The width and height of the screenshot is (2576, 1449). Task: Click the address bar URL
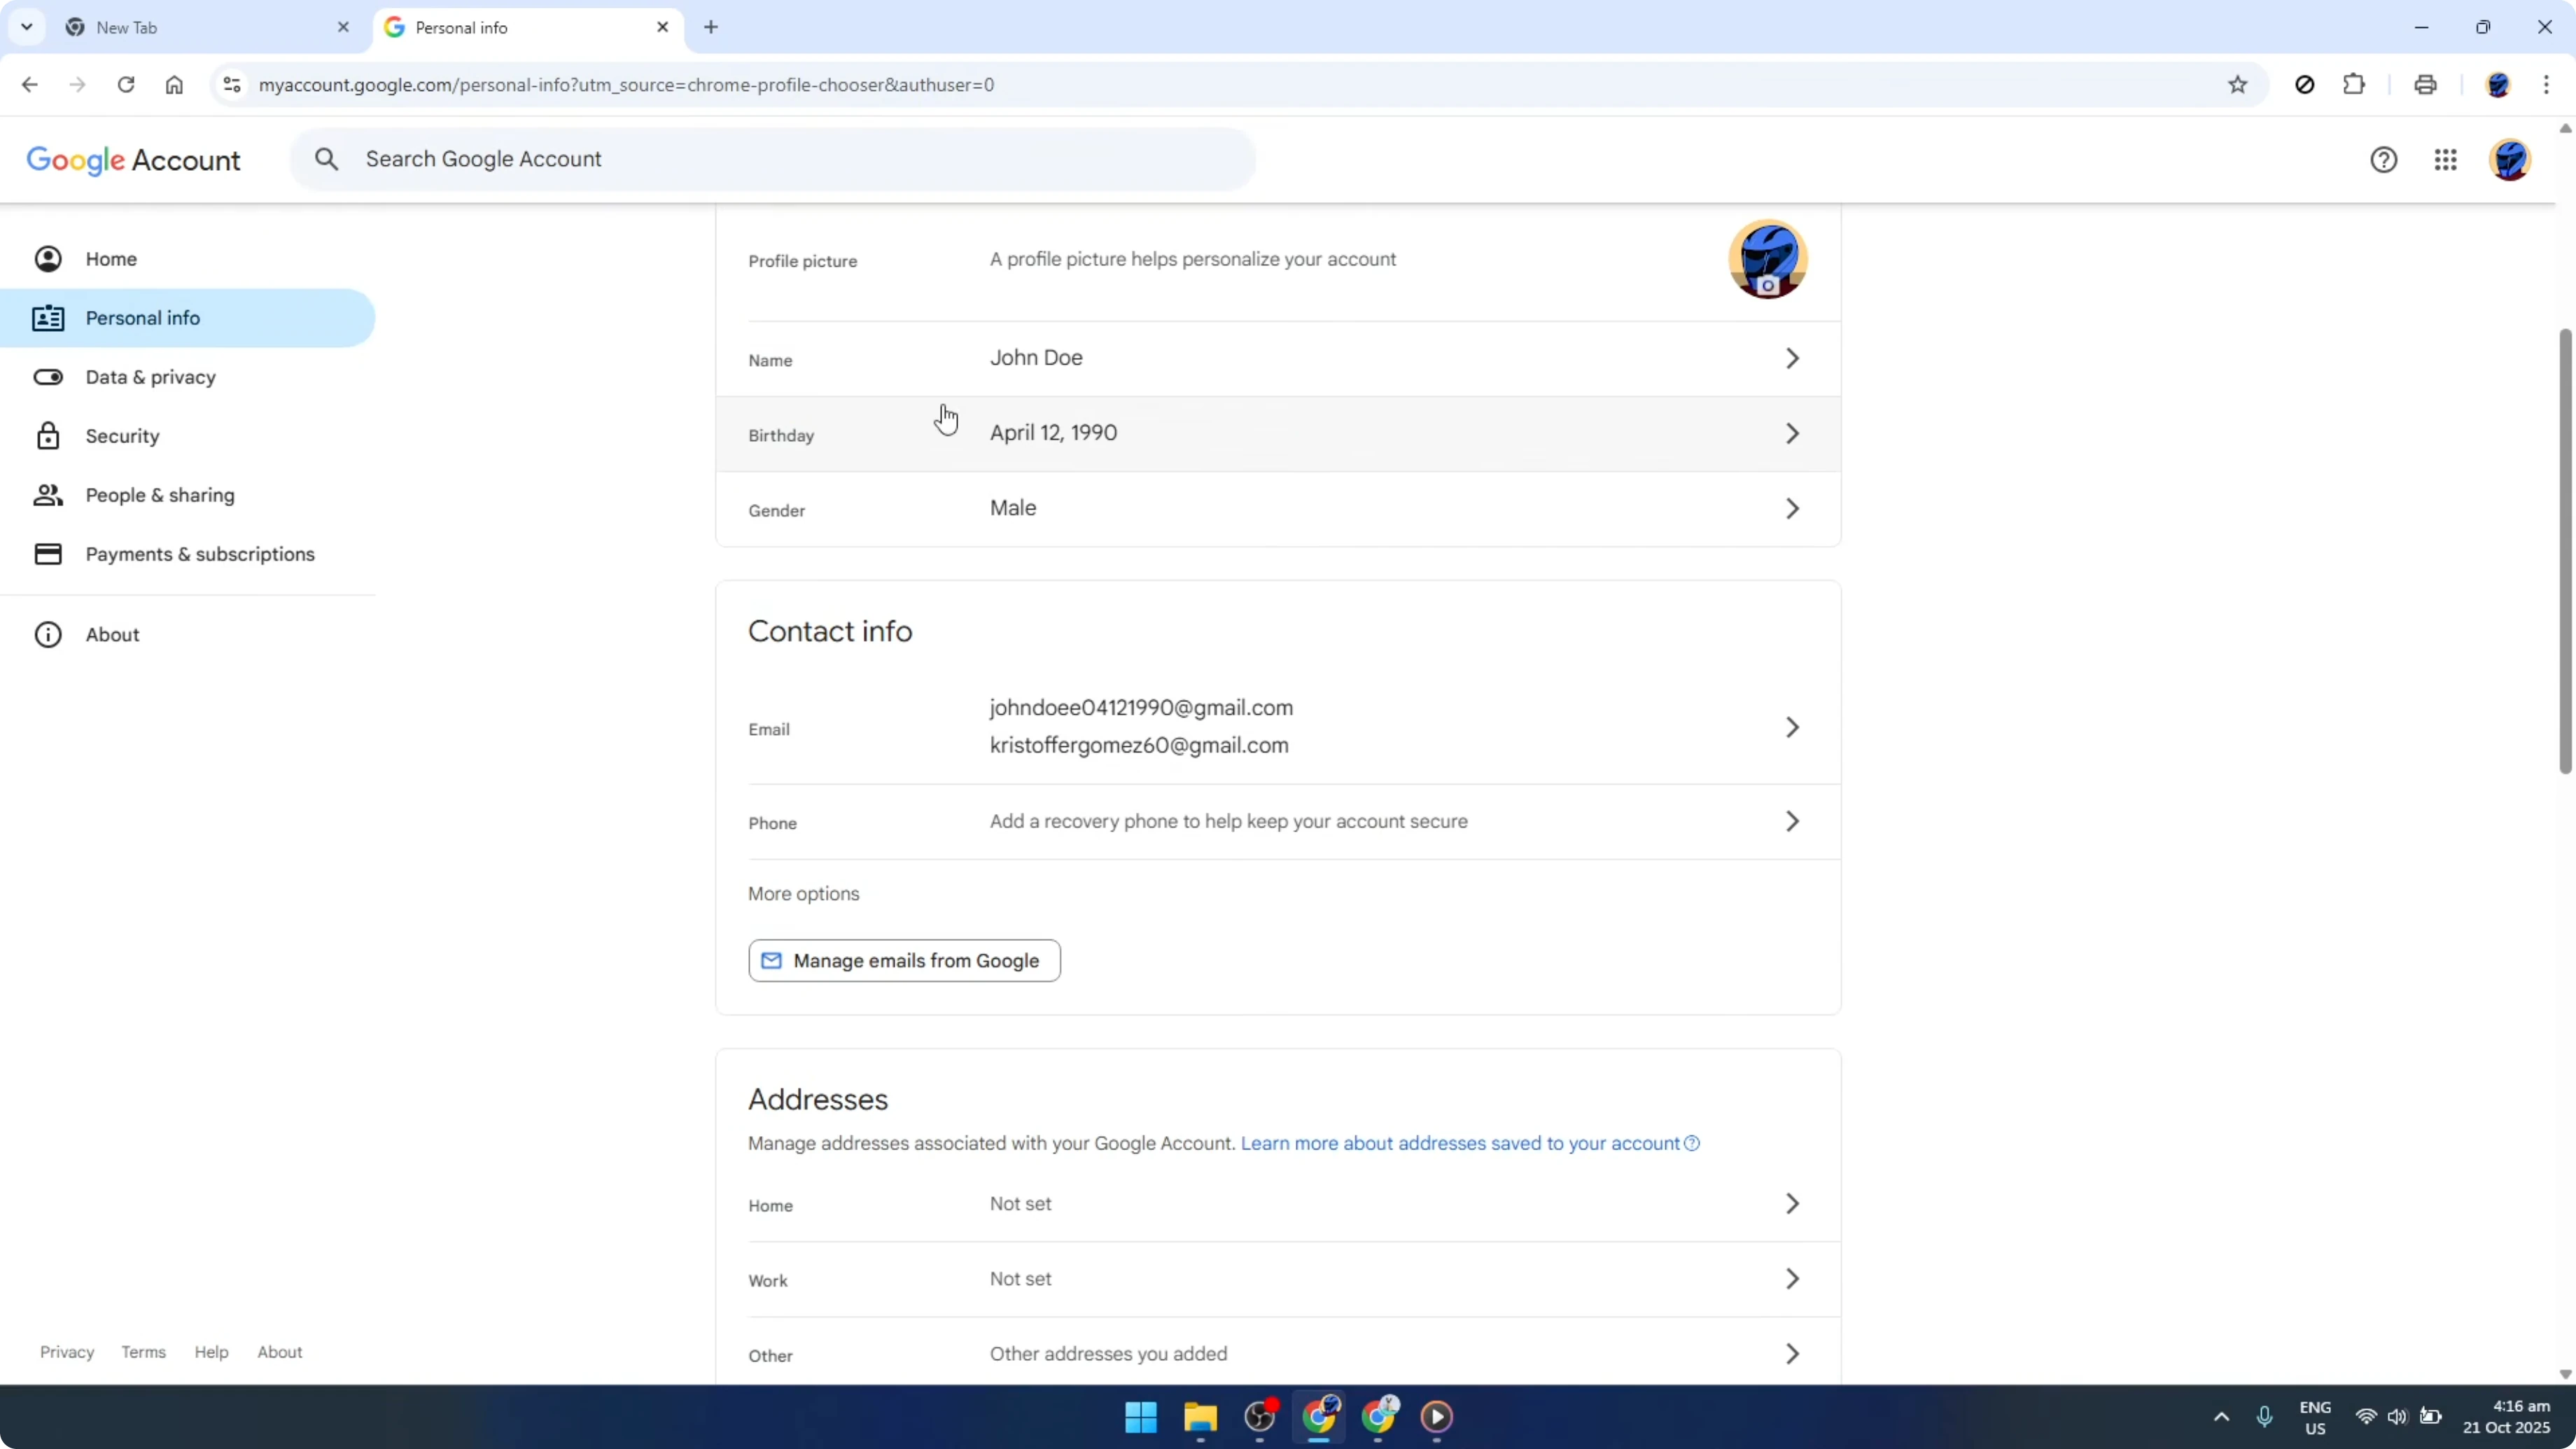click(x=626, y=85)
